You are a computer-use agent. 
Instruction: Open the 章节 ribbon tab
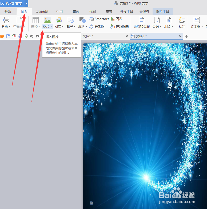tap(109, 12)
